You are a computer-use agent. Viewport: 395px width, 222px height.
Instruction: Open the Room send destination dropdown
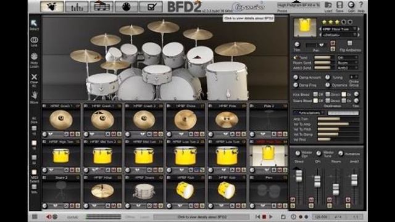pyautogui.click(x=347, y=63)
